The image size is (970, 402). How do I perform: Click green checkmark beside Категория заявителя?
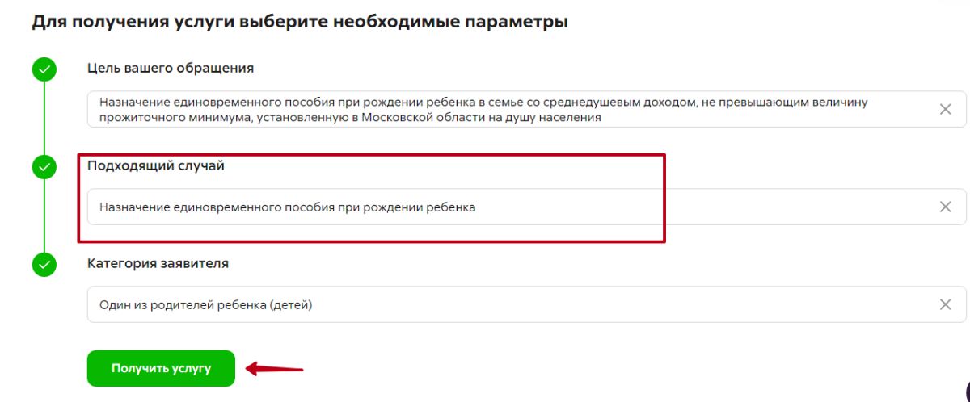pyautogui.click(x=44, y=264)
